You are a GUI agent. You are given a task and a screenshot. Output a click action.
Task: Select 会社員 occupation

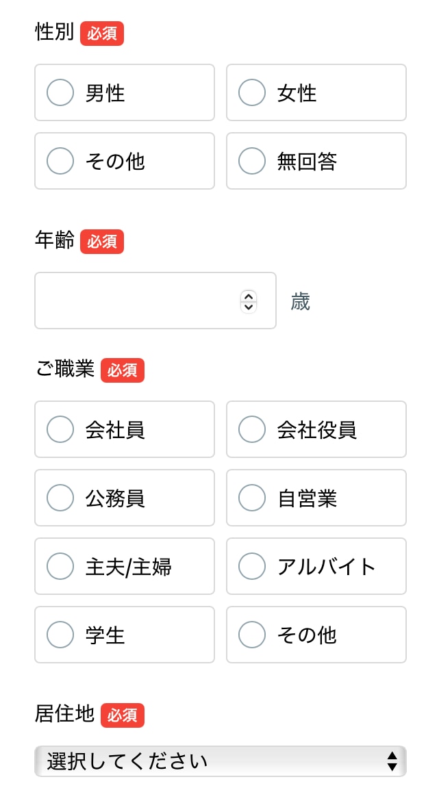point(60,429)
